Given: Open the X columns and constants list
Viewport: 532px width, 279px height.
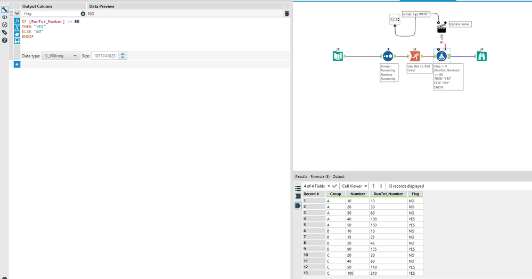Looking at the screenshot, I should coord(17,28).
